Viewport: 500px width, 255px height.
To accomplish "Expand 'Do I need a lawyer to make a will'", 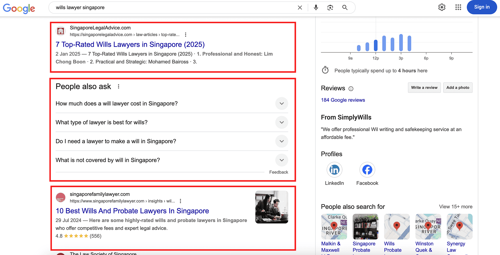I will (x=172, y=141).
